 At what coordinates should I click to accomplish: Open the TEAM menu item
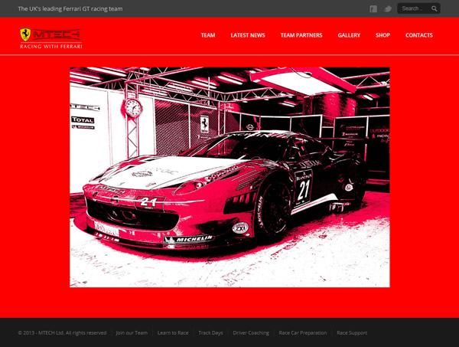pos(208,35)
